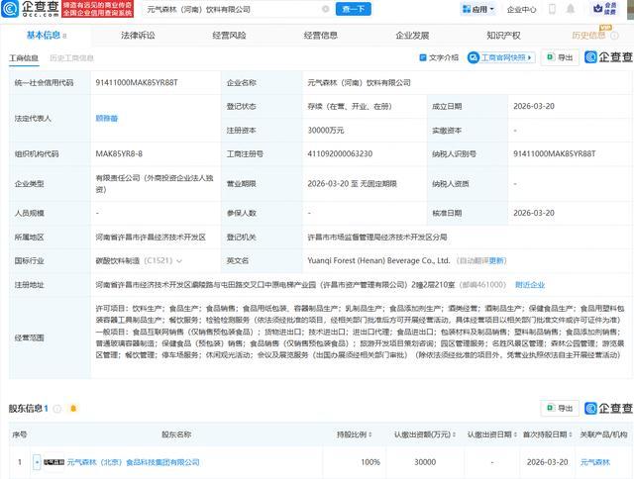Click the organization code MAK85YR8-8
This screenshot has width=634, height=479.
coord(119,153)
